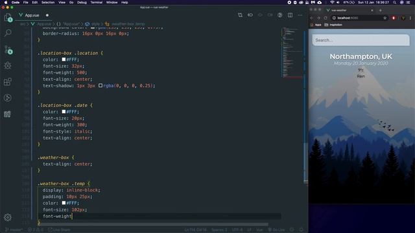Open the Inspiration bookmarks folder
Viewport: 415px width, 233px height.
pyautogui.click(x=333, y=25)
